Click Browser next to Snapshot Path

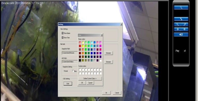(109, 53)
